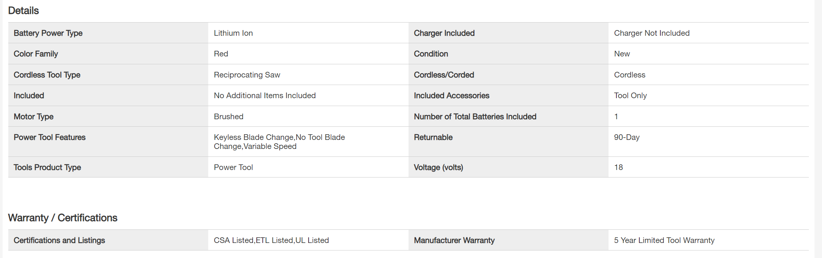Click the No Additional Items Included text
822x258 pixels.
pyautogui.click(x=265, y=96)
